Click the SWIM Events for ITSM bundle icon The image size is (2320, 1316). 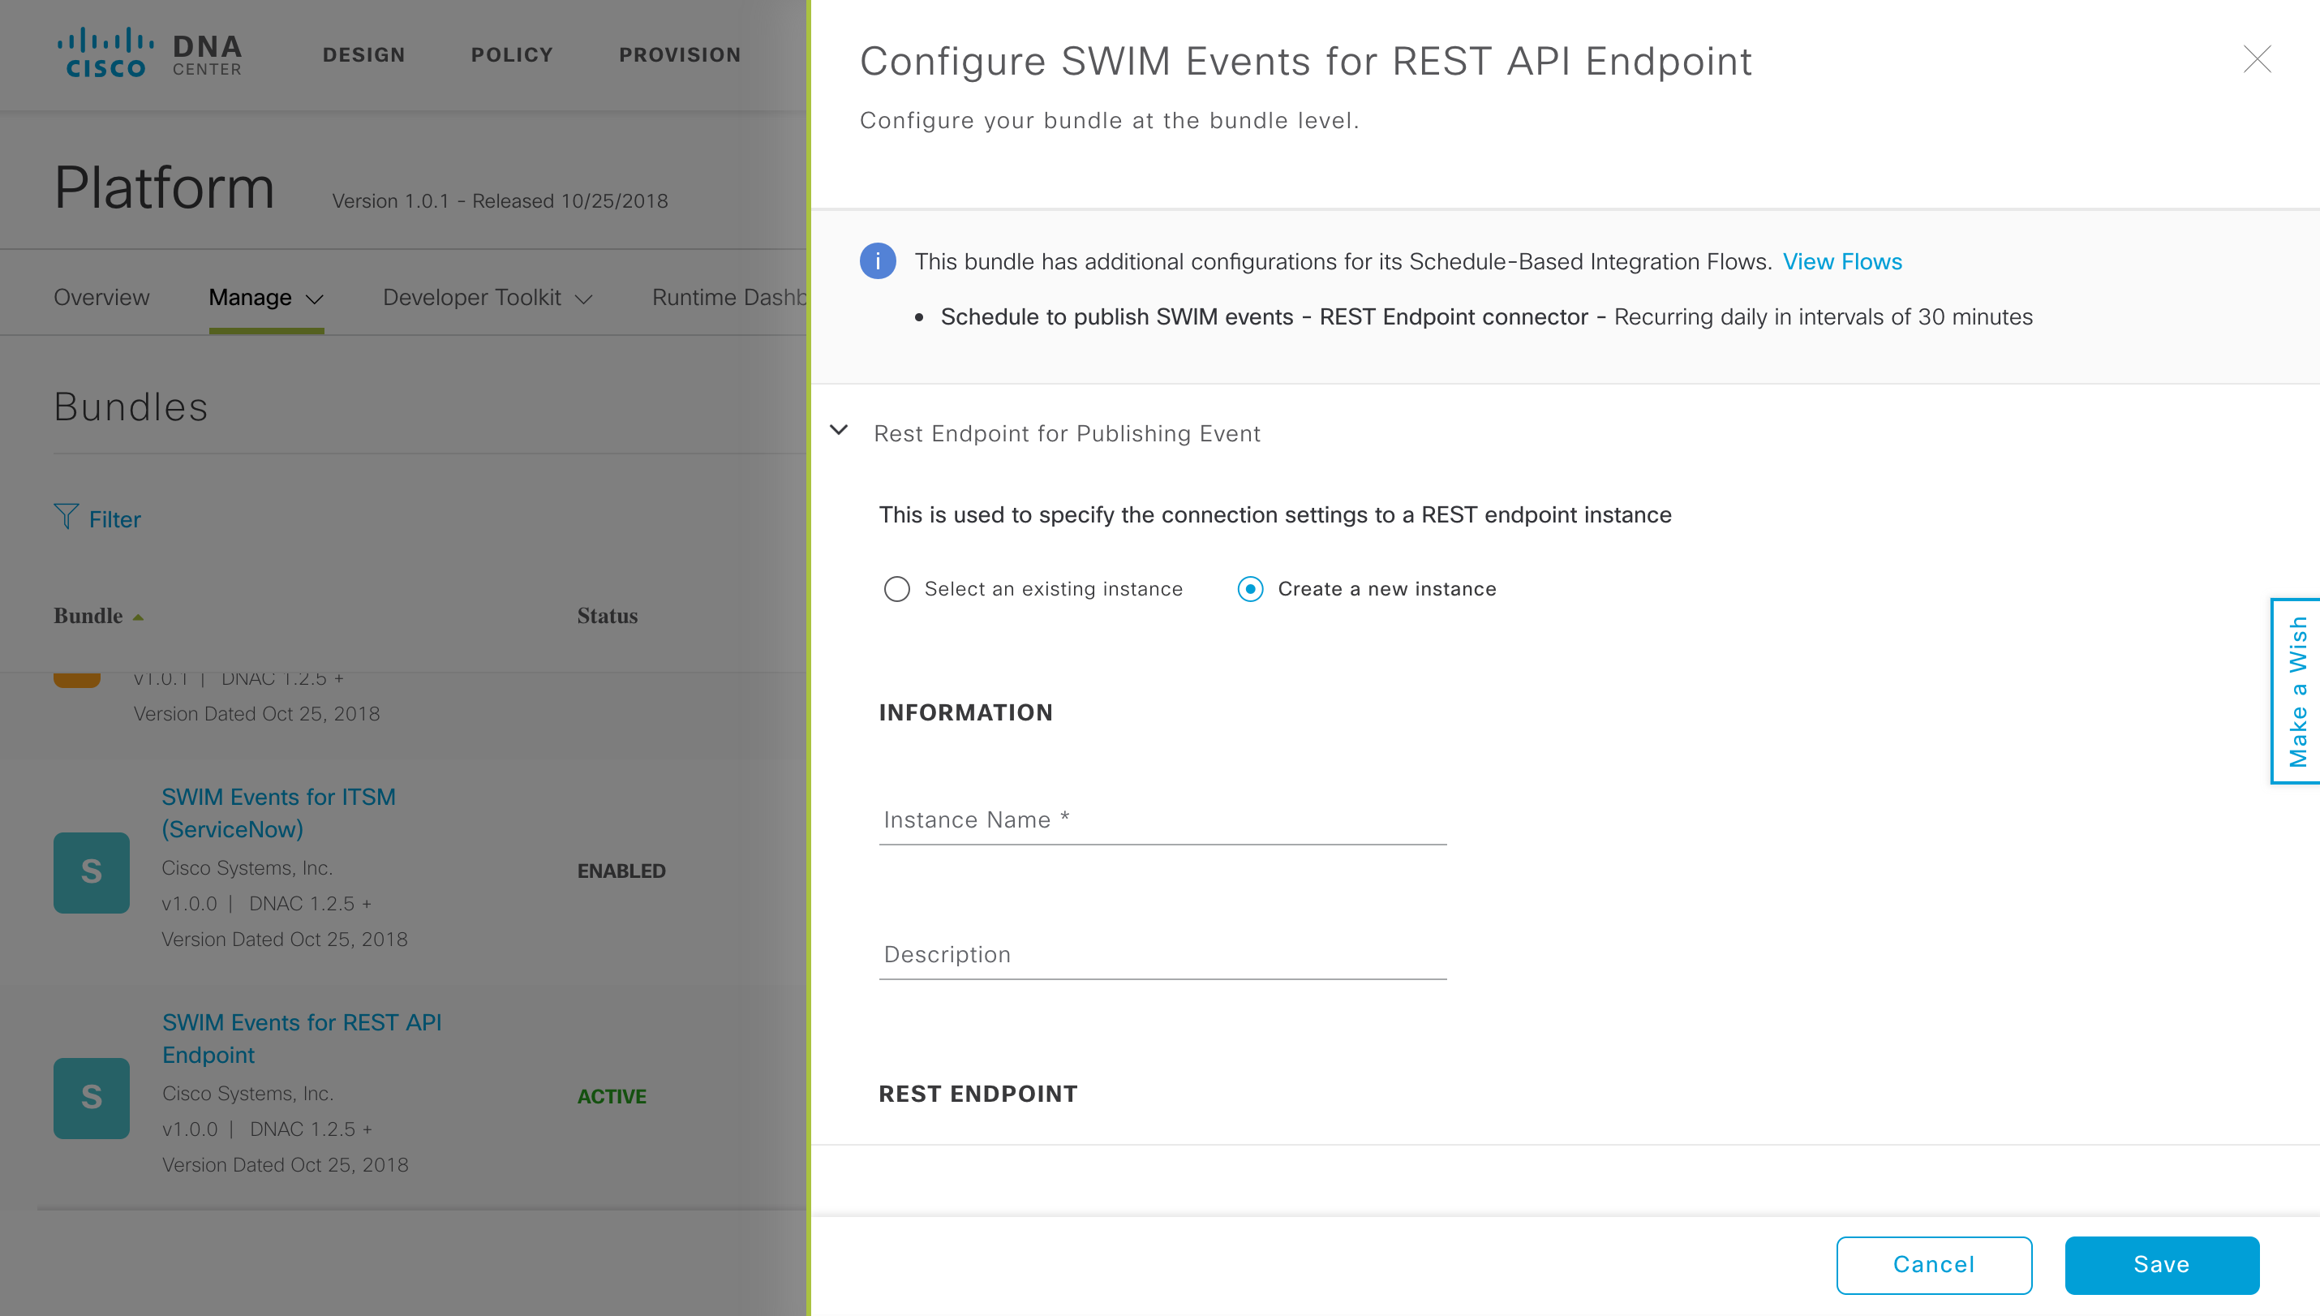(x=91, y=872)
